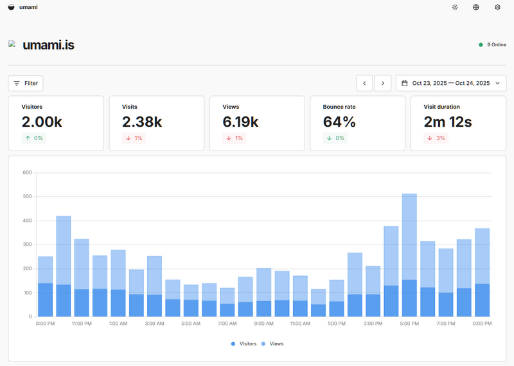
Task: Select the Views metric card
Action: [257, 124]
